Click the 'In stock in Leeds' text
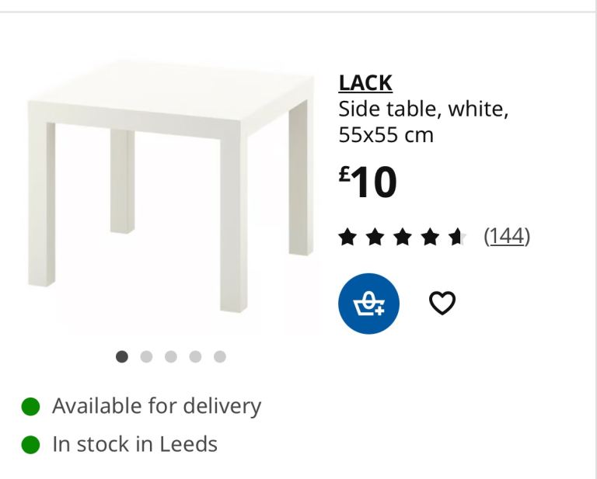 point(134,444)
